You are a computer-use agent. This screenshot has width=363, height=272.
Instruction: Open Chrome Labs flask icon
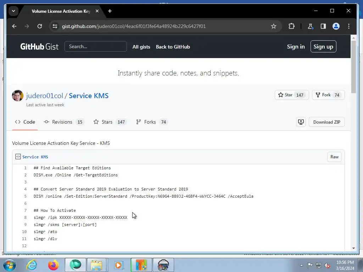(311, 26)
